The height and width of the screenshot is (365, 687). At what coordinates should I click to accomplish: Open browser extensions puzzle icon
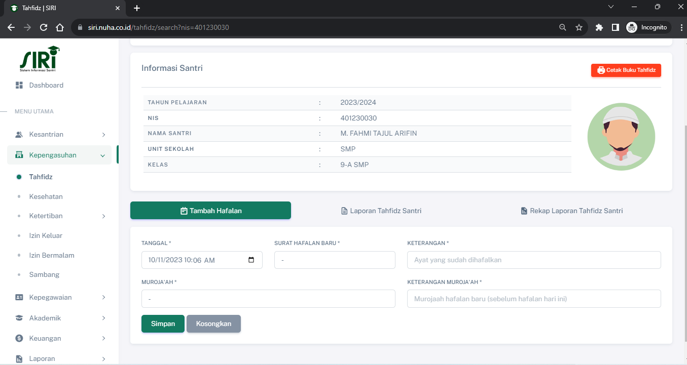[599, 27]
